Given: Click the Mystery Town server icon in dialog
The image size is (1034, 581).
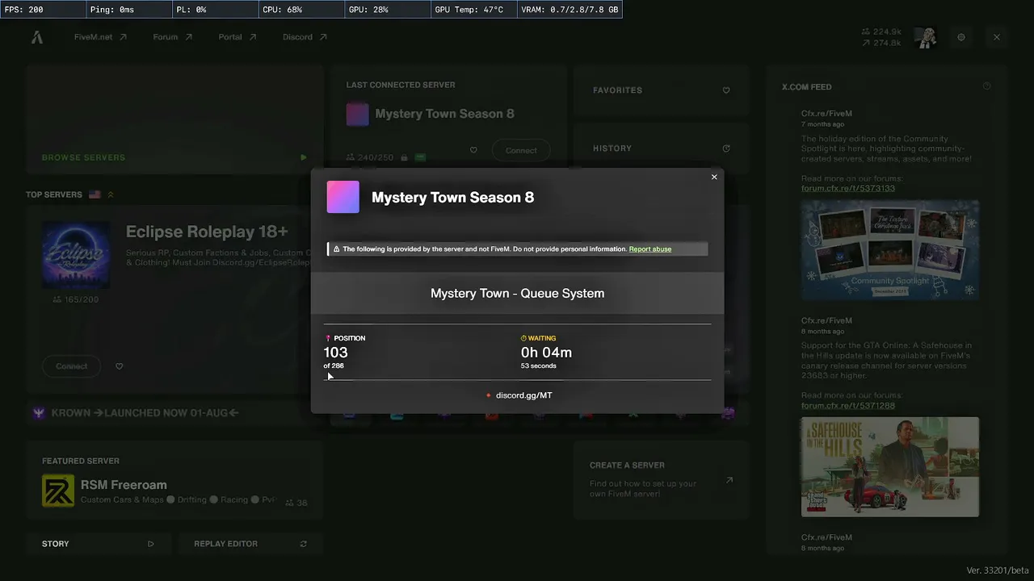Looking at the screenshot, I should pos(343,197).
